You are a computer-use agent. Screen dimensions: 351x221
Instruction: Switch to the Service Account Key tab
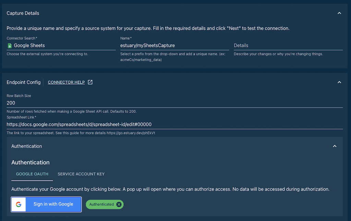pos(81,174)
